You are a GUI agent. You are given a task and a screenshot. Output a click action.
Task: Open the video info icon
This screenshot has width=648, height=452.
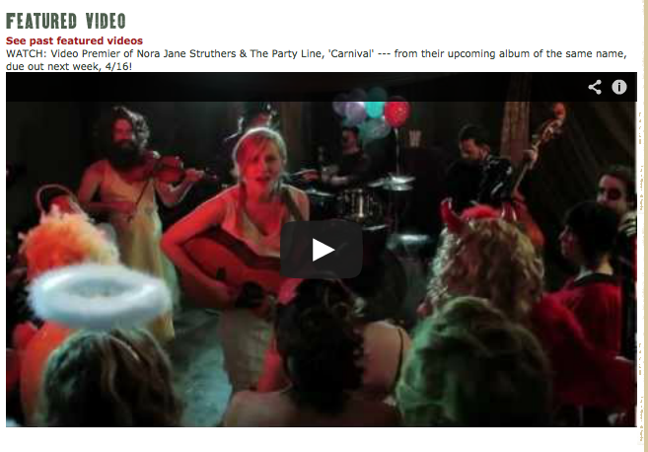(619, 87)
